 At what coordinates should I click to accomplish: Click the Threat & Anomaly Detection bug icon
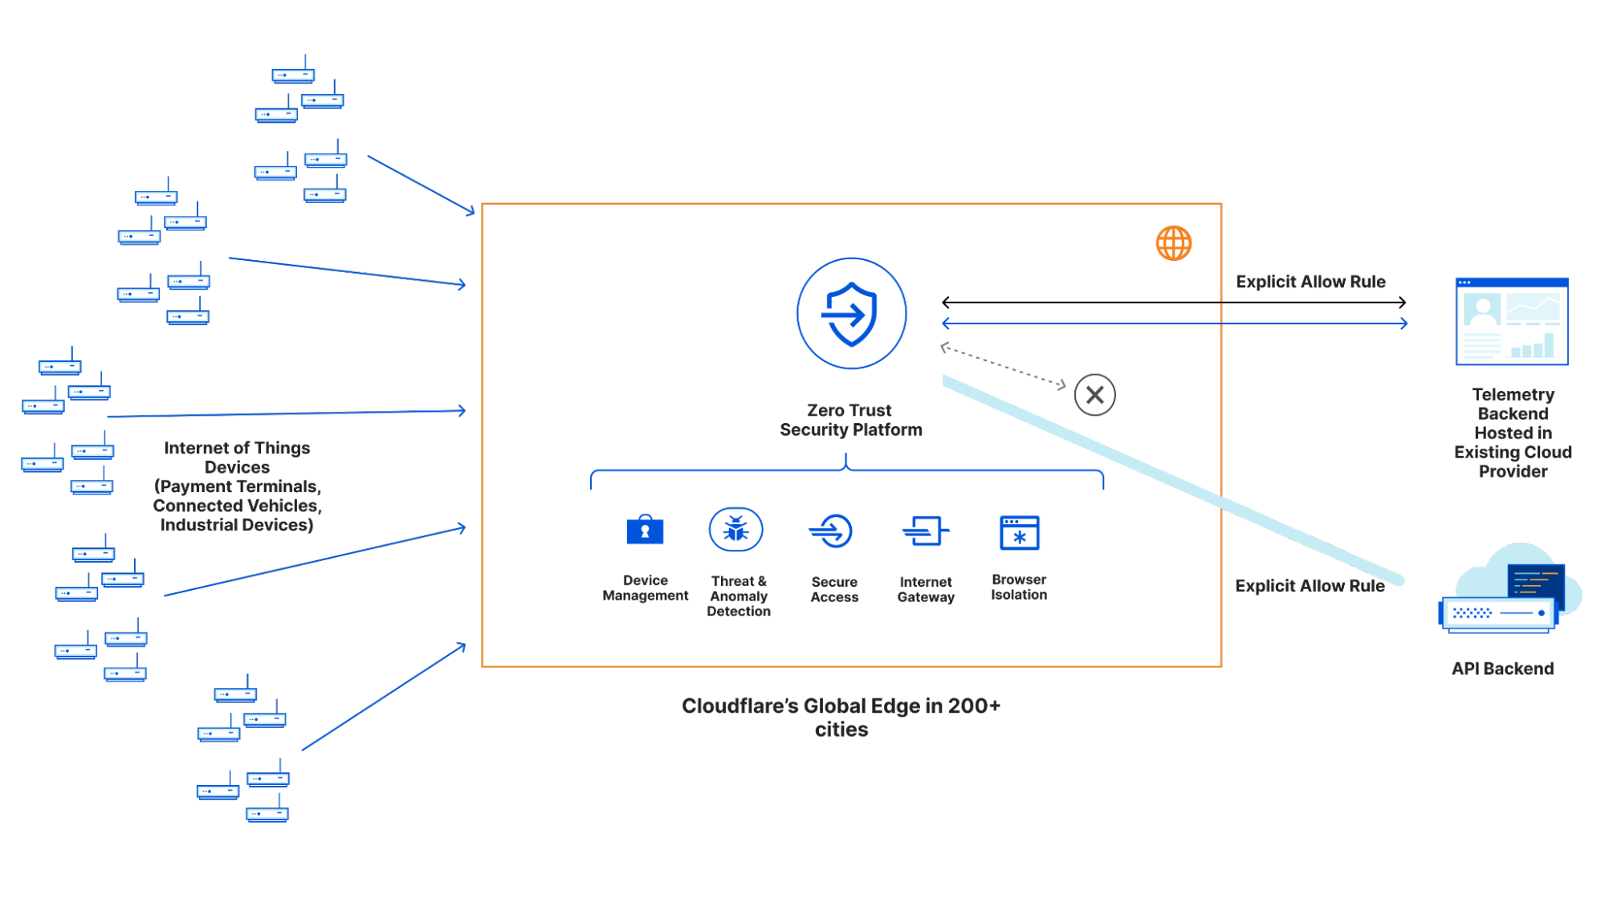[735, 530]
